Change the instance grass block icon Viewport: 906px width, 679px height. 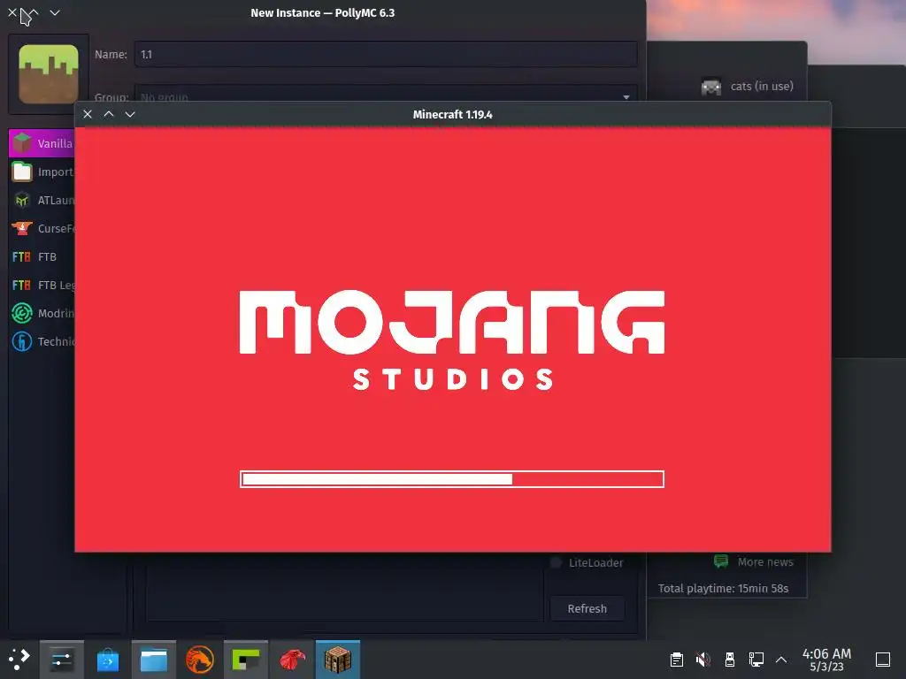coord(49,74)
